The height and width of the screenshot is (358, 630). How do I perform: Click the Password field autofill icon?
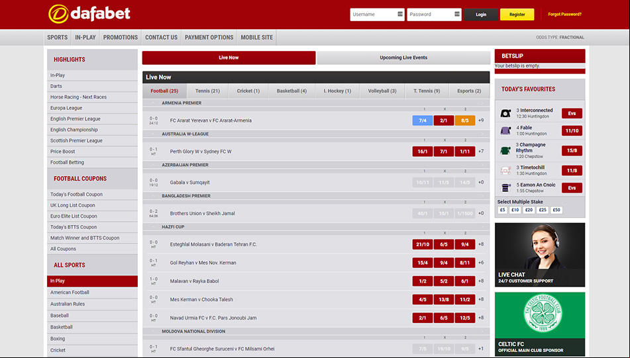[x=457, y=14]
